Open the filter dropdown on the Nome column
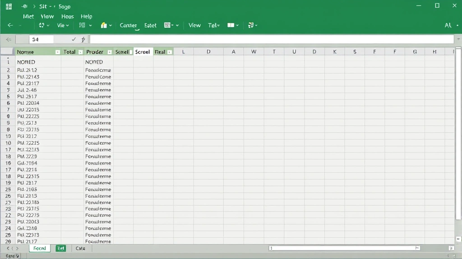 click(58, 51)
